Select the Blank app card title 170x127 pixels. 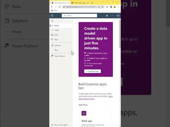click(87, 121)
